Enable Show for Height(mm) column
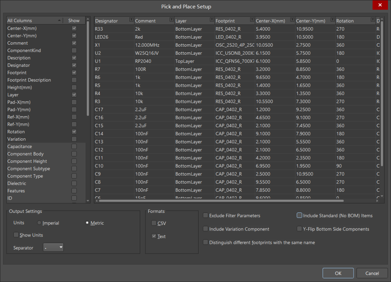391x282 pixels. coord(74,88)
